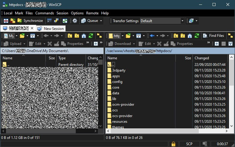Screen dimensions: 235x147
Task: Click the Upload button
Action: 13,44
